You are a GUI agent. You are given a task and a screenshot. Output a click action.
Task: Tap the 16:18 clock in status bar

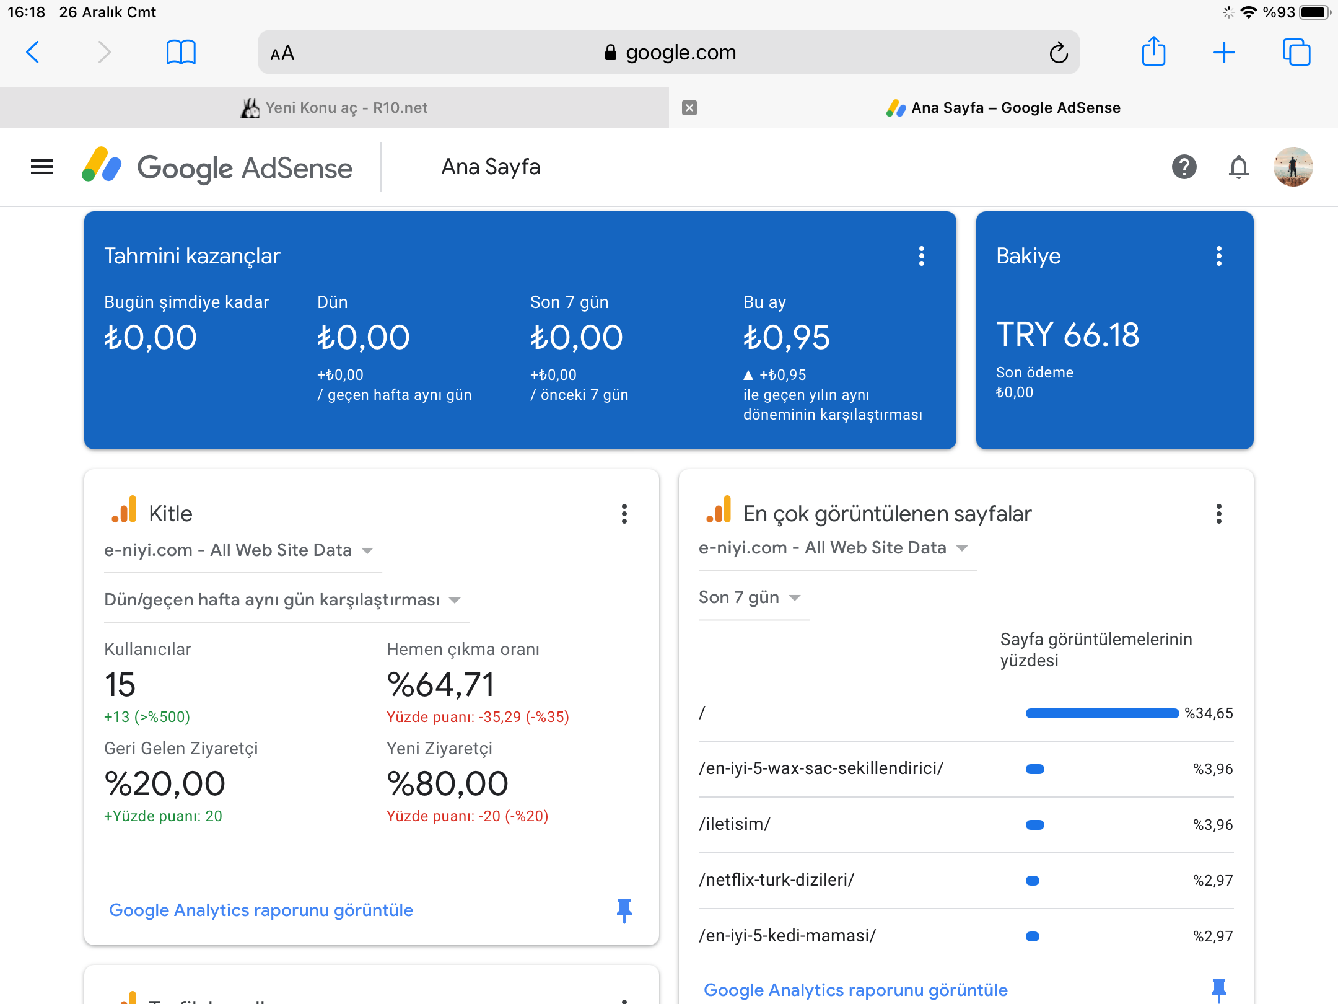tap(26, 12)
